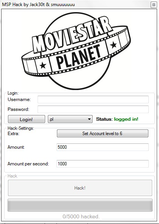This screenshot has height=224, width=159.
Task: Click the window title bar text
Action: (x=38, y=5)
